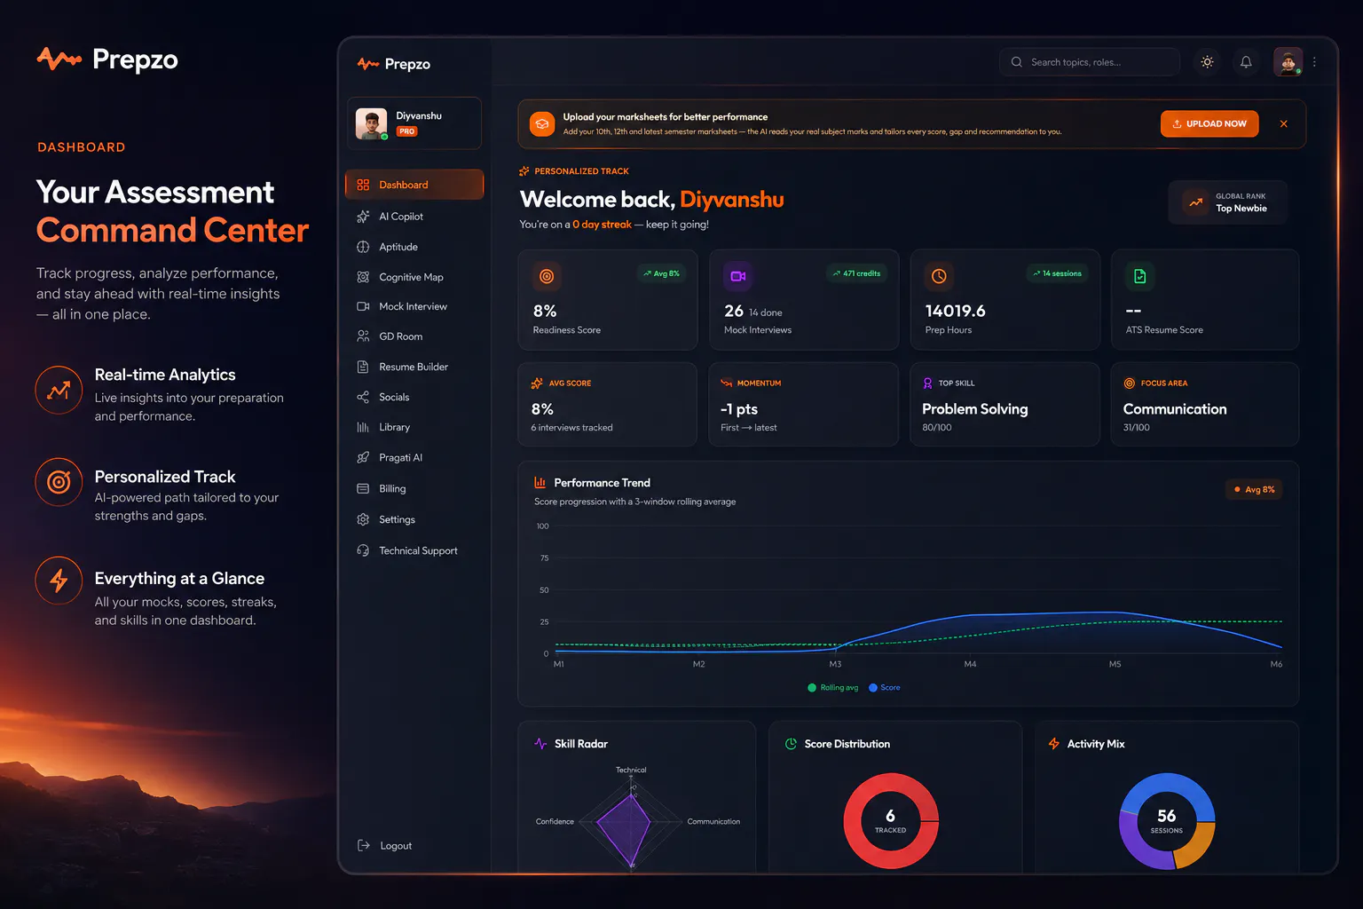Image resolution: width=1363 pixels, height=909 pixels.
Task: Click the user avatar in top bar
Action: point(1288,62)
